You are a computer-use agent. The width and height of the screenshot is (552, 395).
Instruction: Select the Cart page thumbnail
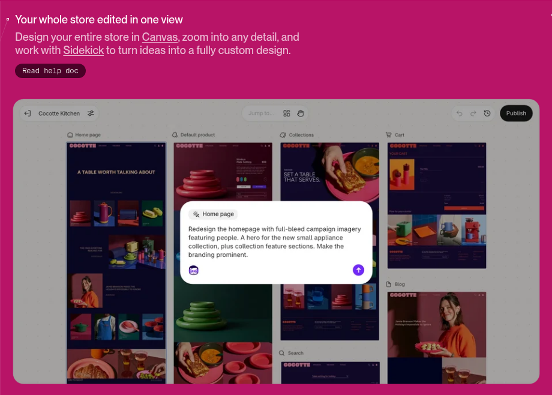(437, 205)
